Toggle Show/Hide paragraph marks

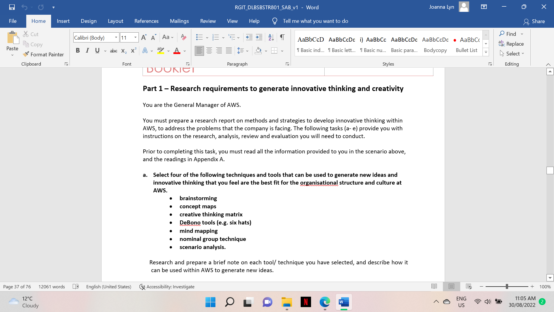(282, 37)
